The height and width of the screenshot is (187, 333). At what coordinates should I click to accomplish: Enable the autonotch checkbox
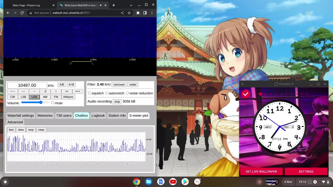point(107,93)
